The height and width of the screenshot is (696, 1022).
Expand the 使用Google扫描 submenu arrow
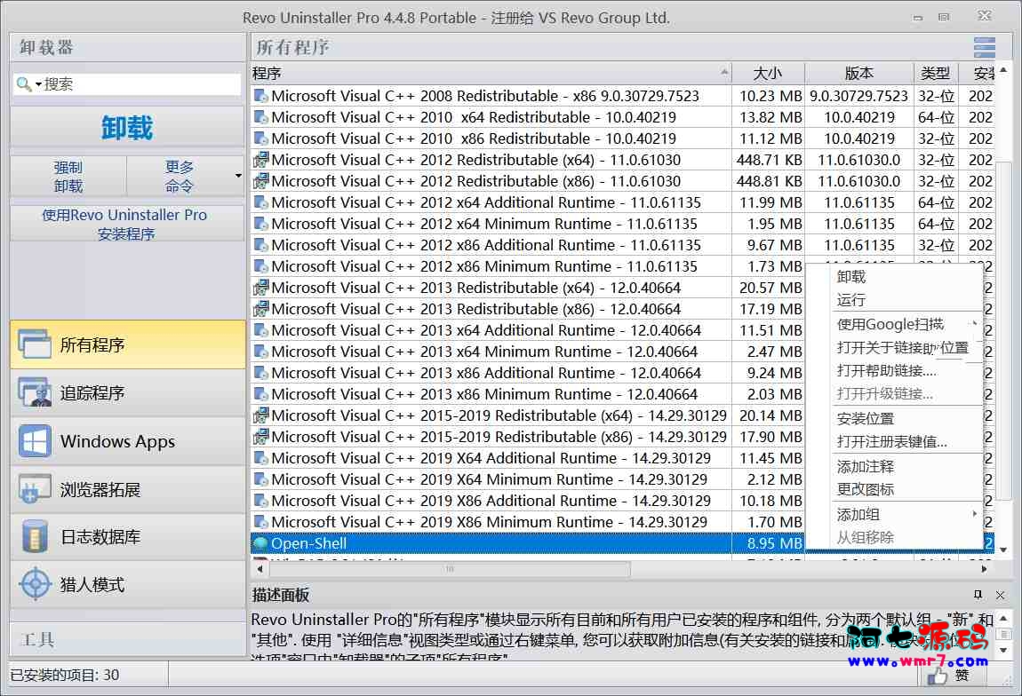click(x=974, y=323)
